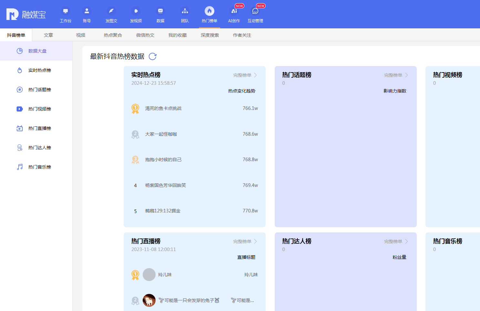Image resolution: width=480 pixels, height=311 pixels.
Task: Click the gold rank-1 medal beside 渴死的鱼卡点挑战
Action: (135, 109)
